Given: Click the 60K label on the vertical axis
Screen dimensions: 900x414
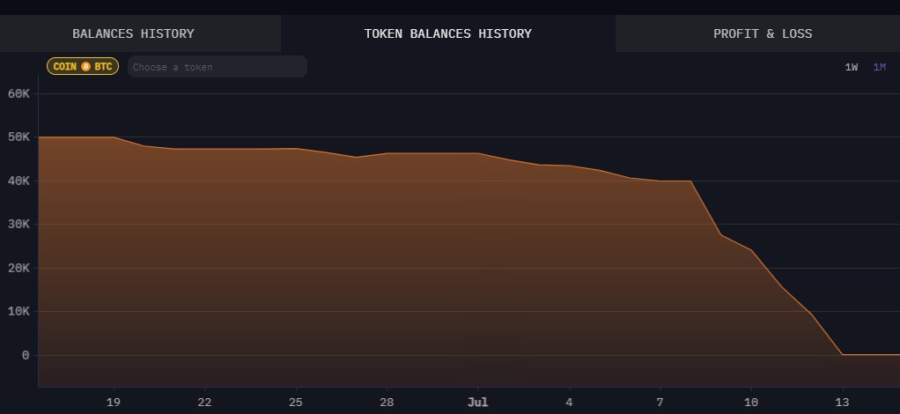Looking at the screenshot, I should [x=19, y=93].
